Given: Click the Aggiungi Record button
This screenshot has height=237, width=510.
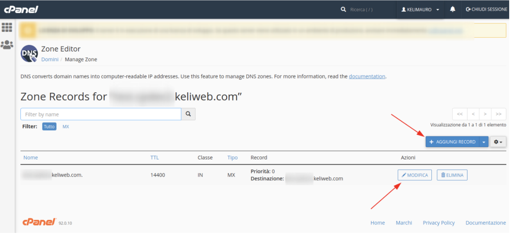Looking at the screenshot, I should [452, 142].
